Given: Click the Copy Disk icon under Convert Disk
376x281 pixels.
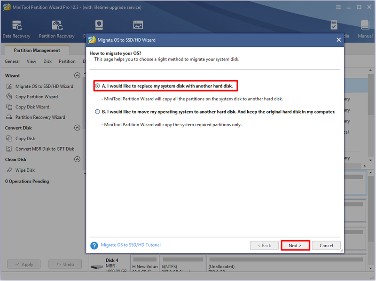Looking at the screenshot, I should coord(9,138).
